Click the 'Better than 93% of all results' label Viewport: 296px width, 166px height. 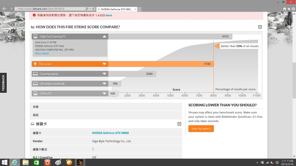pyautogui.click(x=240, y=46)
